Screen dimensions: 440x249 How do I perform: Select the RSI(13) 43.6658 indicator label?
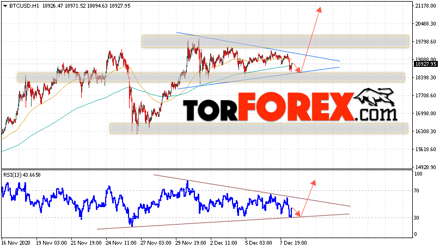pos(22,175)
